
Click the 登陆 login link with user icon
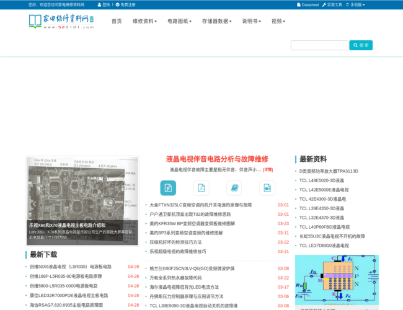coord(103,4)
